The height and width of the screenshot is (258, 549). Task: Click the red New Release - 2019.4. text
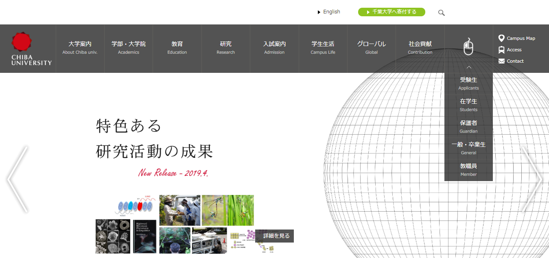[173, 173]
